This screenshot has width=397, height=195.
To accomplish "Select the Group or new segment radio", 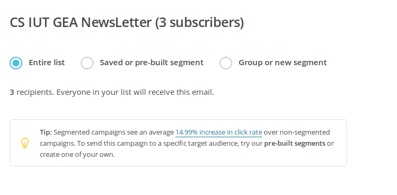I will pos(226,63).
